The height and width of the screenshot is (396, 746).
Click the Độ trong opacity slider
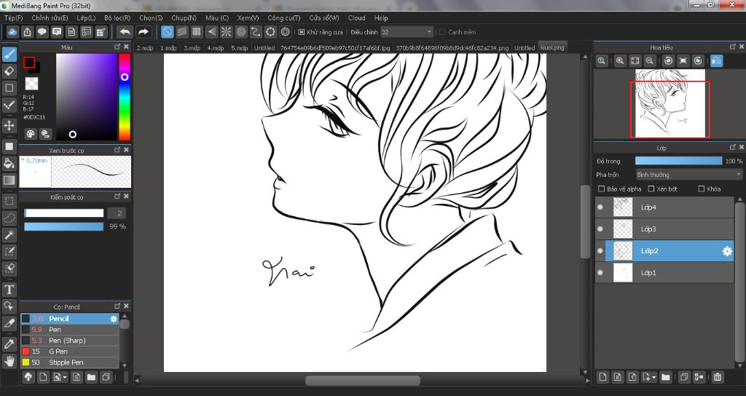678,161
